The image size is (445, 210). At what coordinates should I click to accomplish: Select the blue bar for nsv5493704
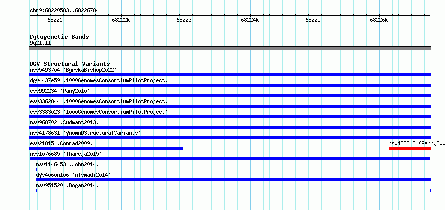(230, 75)
